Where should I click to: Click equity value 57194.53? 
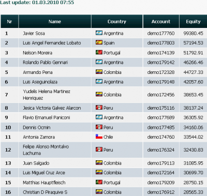click(x=193, y=43)
